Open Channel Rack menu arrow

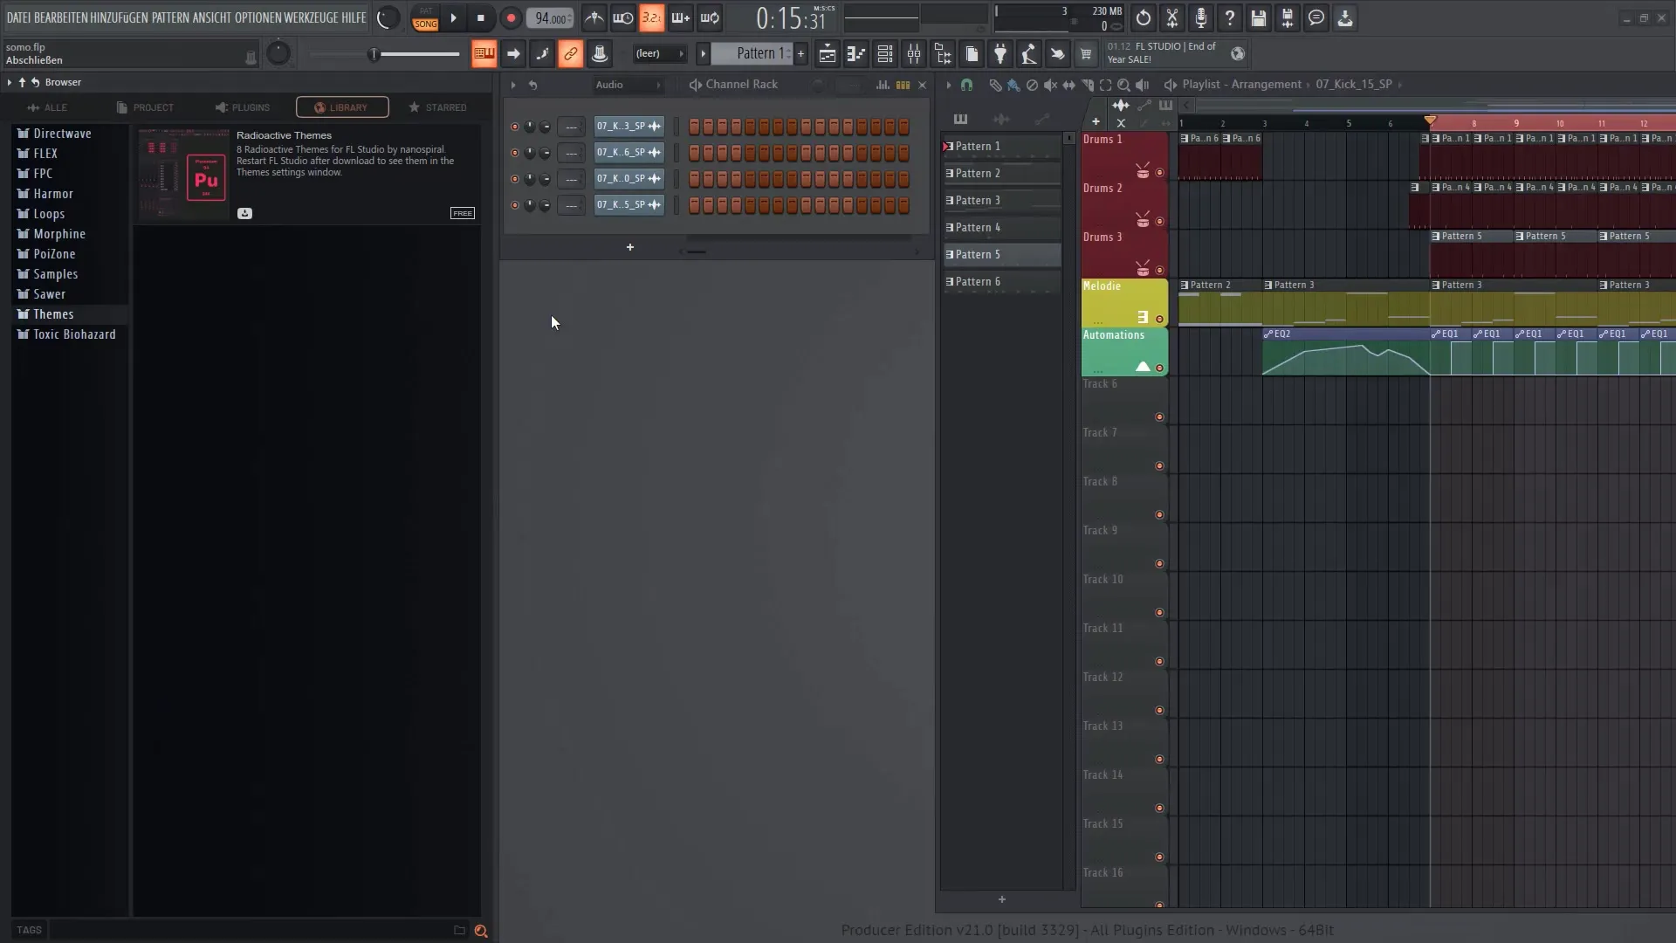pos(513,85)
